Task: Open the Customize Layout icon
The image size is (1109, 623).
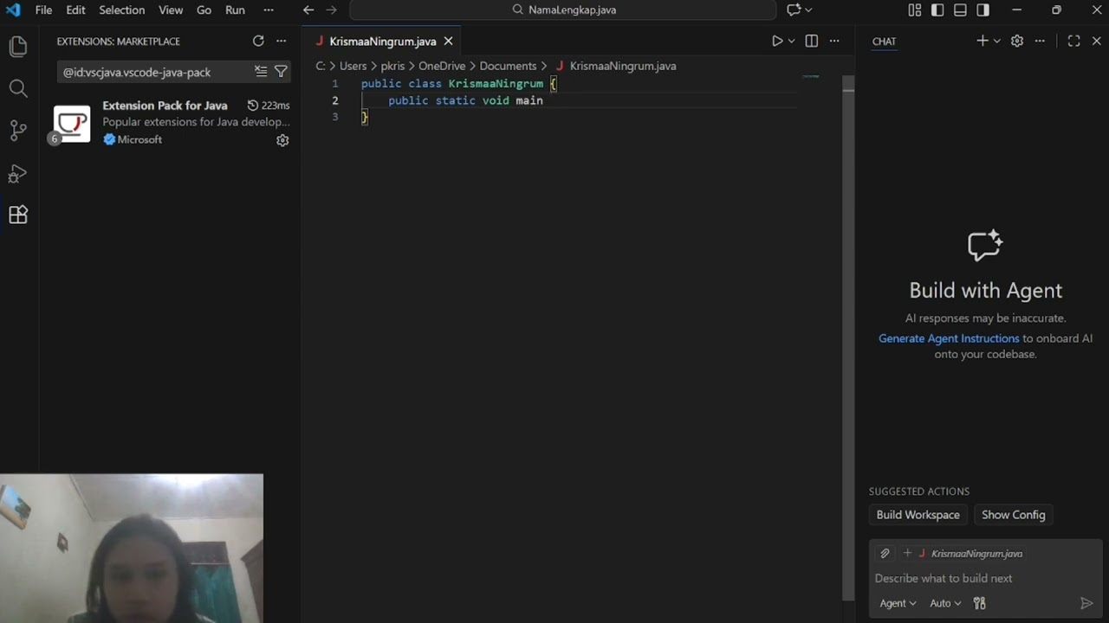Action: (915, 10)
